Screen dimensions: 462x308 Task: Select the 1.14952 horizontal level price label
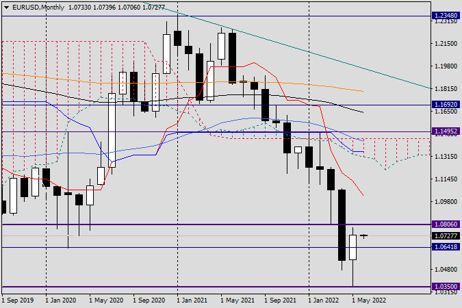pyautogui.click(x=446, y=131)
